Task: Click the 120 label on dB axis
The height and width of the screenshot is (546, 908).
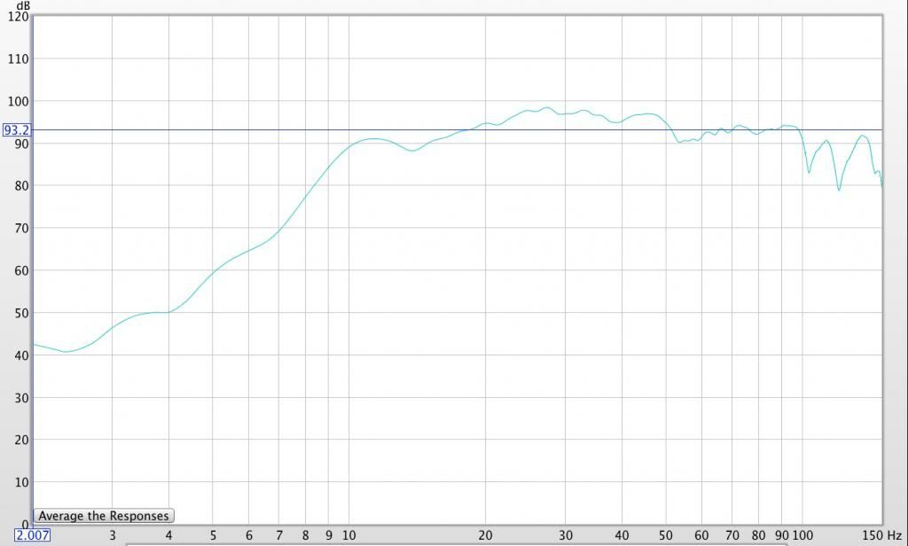Action: click(18, 16)
